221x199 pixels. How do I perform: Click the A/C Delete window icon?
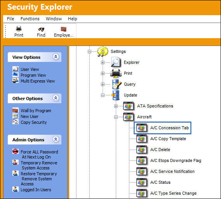tap(142, 150)
